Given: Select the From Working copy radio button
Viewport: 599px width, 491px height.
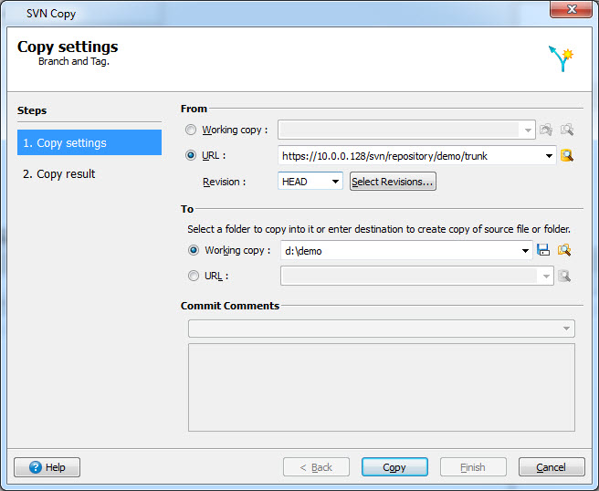Looking at the screenshot, I should 191,131.
